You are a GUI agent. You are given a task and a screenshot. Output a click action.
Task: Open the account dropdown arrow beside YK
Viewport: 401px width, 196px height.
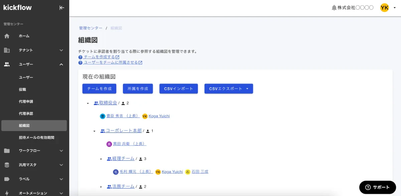click(x=395, y=8)
